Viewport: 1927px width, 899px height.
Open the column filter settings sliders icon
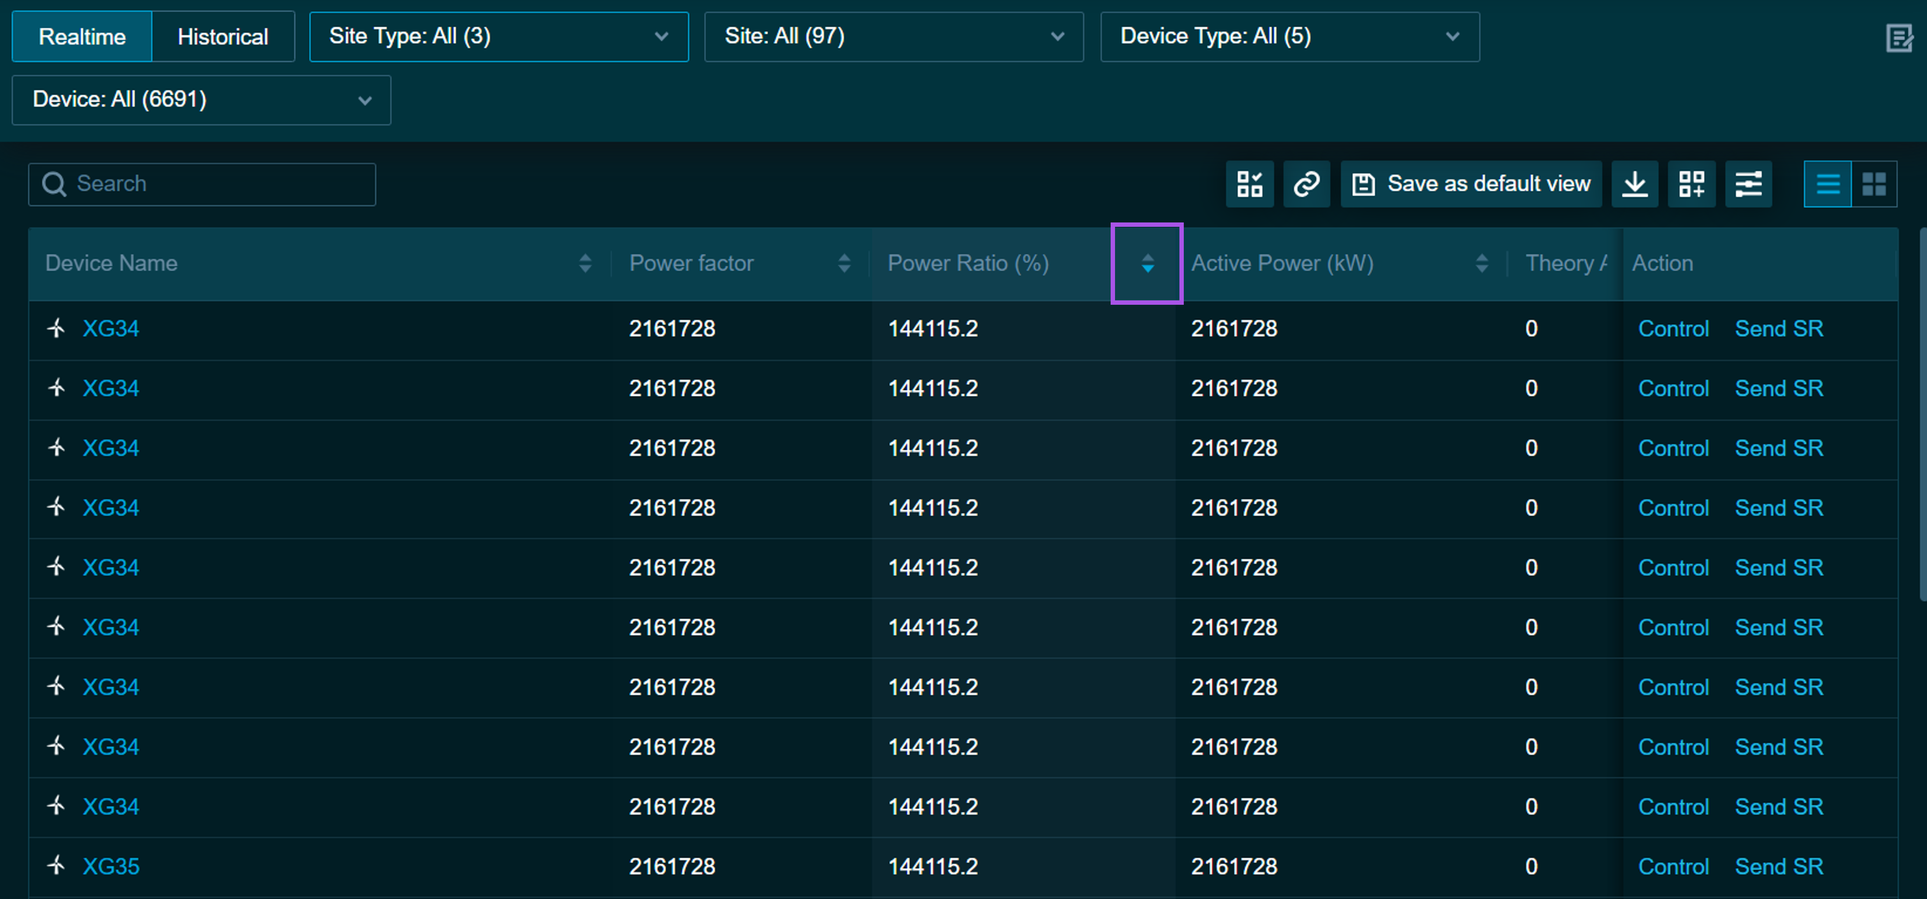(1748, 184)
